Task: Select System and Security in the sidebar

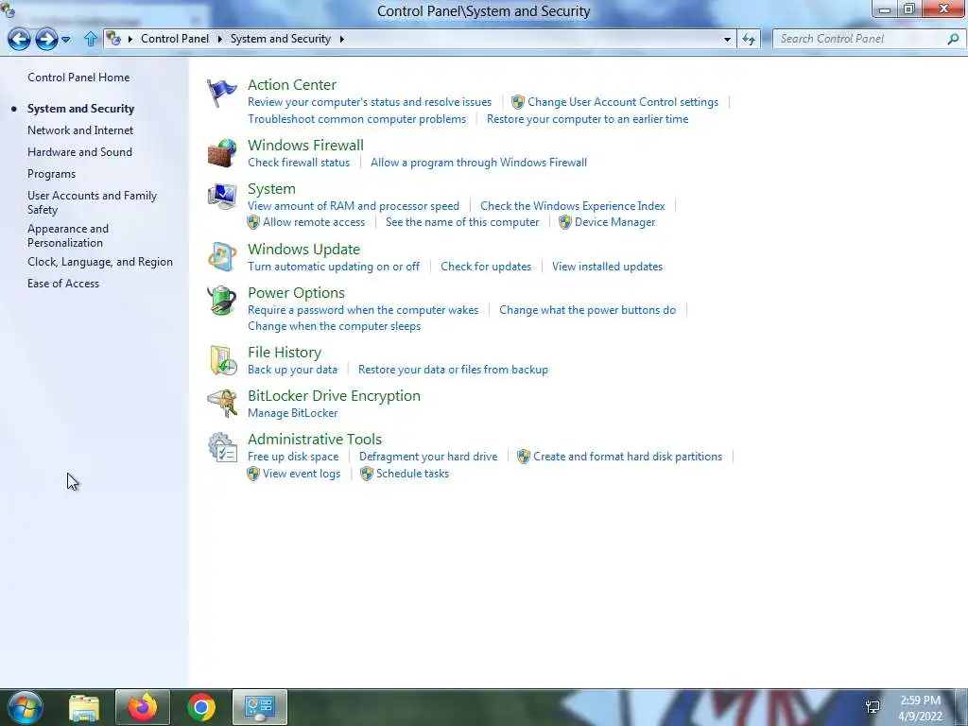Action: (x=81, y=109)
